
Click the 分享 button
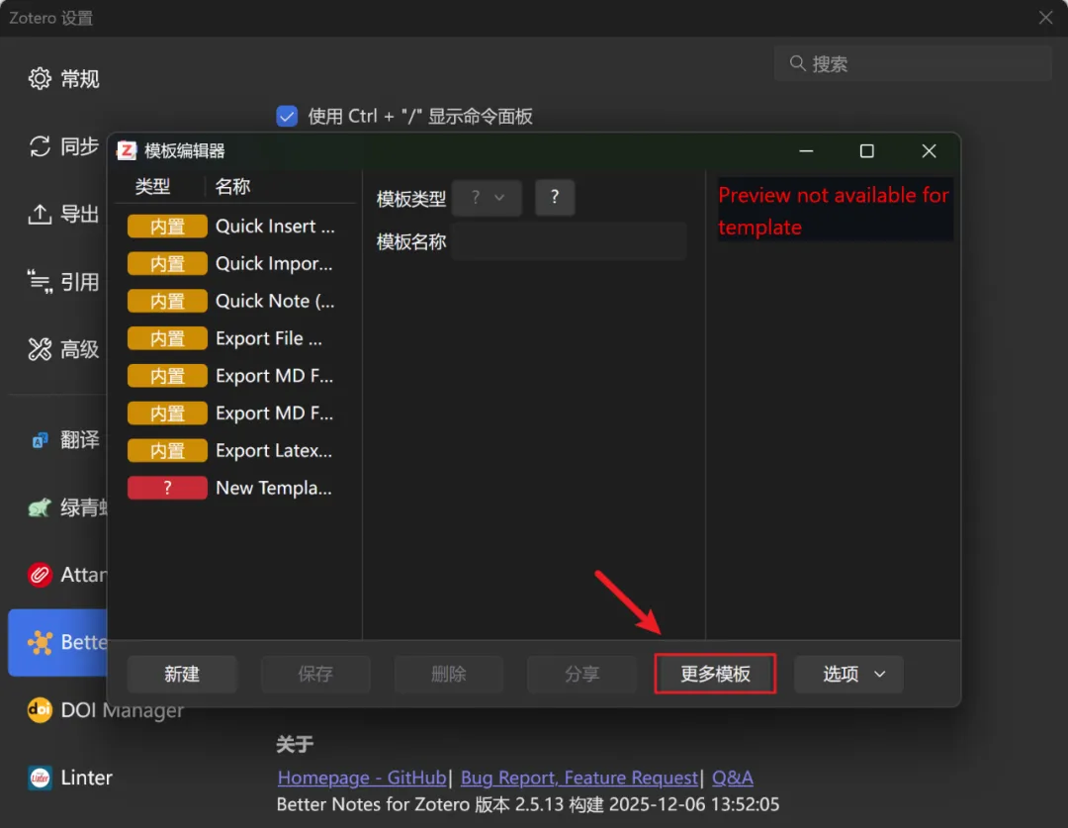click(581, 674)
